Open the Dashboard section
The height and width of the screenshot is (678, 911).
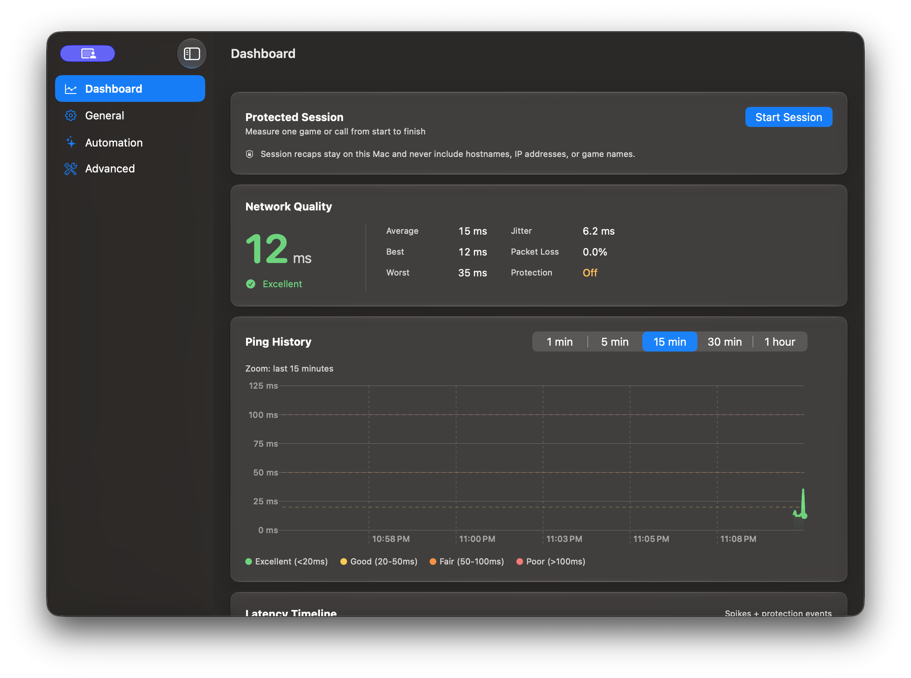[130, 89]
